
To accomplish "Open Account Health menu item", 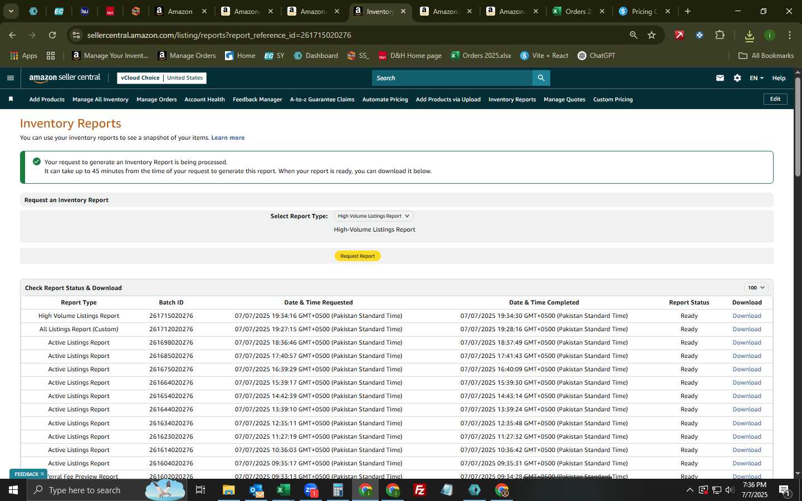I will point(204,100).
